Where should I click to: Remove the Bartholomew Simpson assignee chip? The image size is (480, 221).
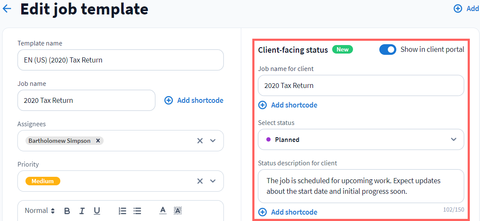pyautogui.click(x=98, y=141)
